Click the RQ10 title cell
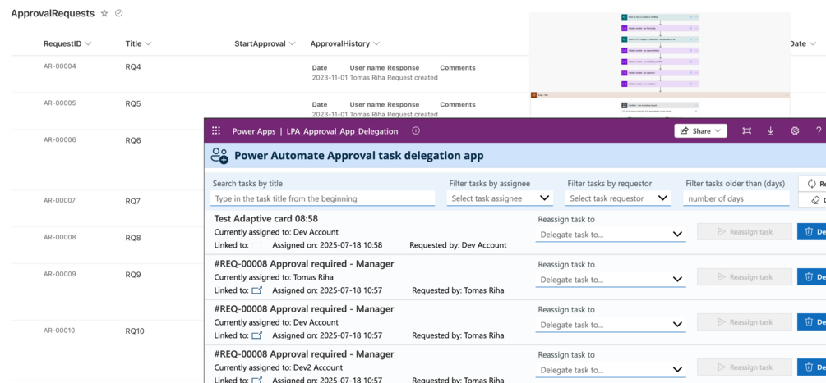Screen dimensions: 826x383 pyautogui.click(x=134, y=331)
